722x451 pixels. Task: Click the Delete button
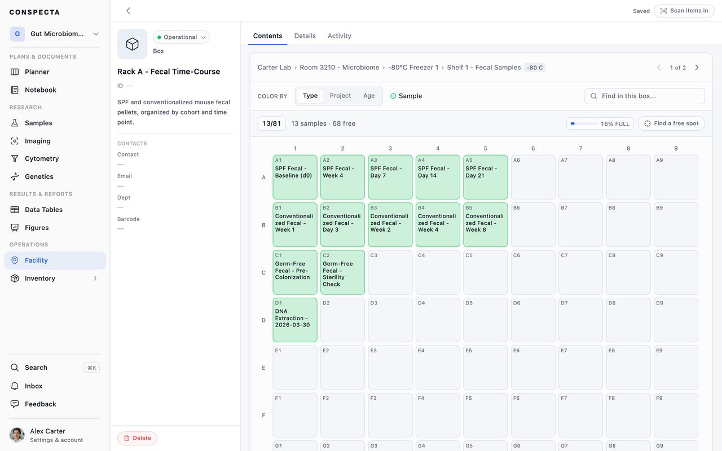[137, 438]
